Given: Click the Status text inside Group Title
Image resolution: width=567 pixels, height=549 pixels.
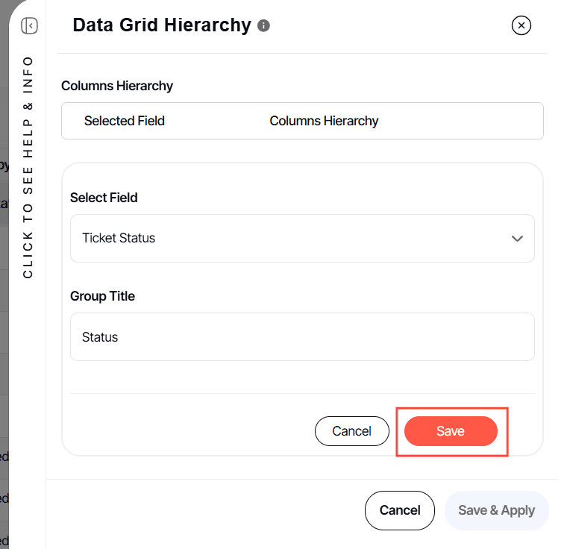Looking at the screenshot, I should [x=100, y=337].
